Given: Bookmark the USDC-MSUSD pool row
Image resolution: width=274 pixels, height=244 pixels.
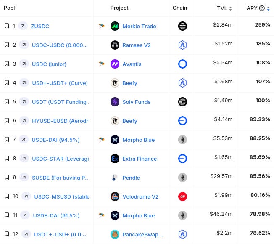Looking at the screenshot, I should pos(7,196).
